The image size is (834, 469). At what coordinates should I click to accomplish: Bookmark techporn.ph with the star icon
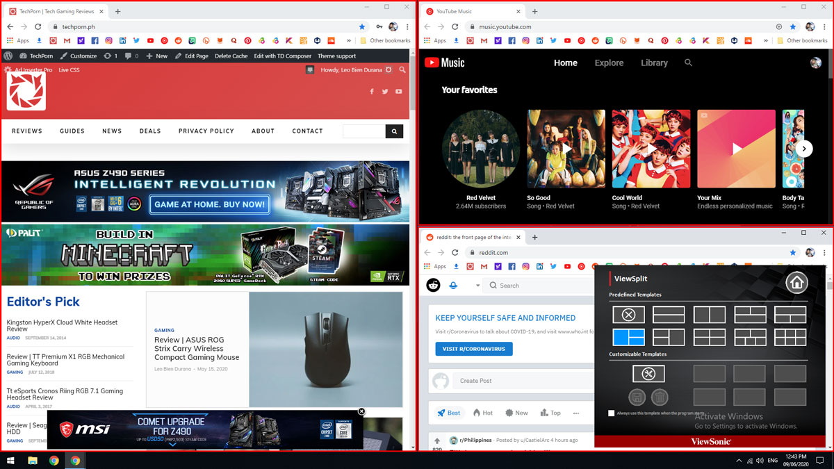(361, 26)
